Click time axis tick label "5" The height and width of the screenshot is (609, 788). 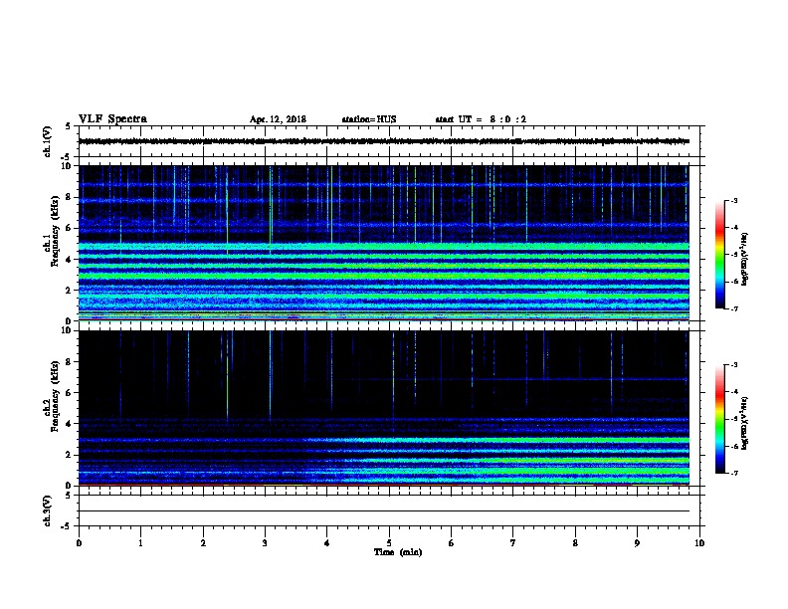(389, 543)
